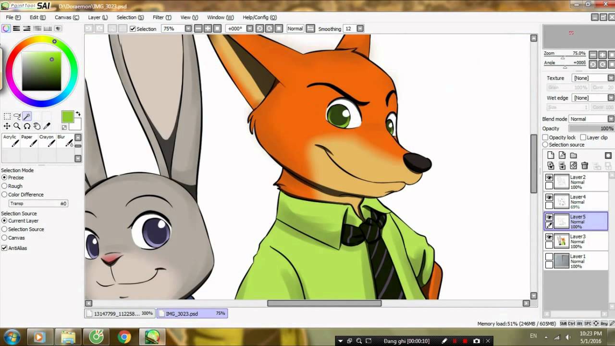Enable Opacity lock checkbox
The width and height of the screenshot is (615, 346).
point(545,137)
